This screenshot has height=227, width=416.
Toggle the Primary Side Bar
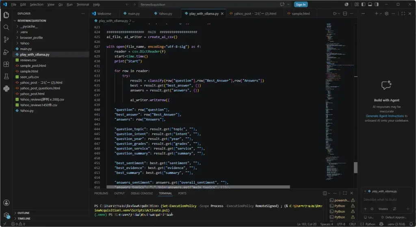pos(363,4)
